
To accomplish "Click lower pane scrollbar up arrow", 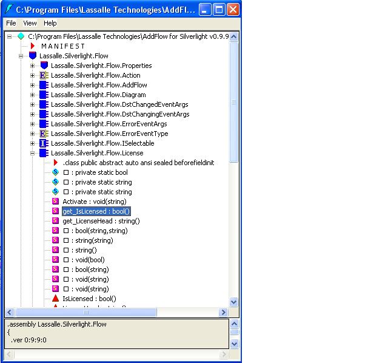I will (235, 324).
